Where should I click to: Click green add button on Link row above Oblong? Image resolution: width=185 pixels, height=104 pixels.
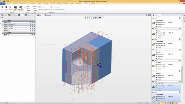click(x=180, y=29)
